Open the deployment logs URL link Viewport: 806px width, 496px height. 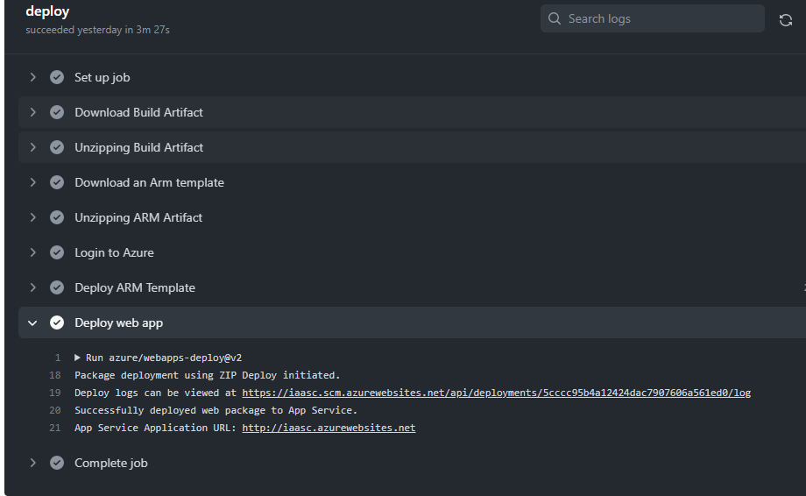click(496, 393)
